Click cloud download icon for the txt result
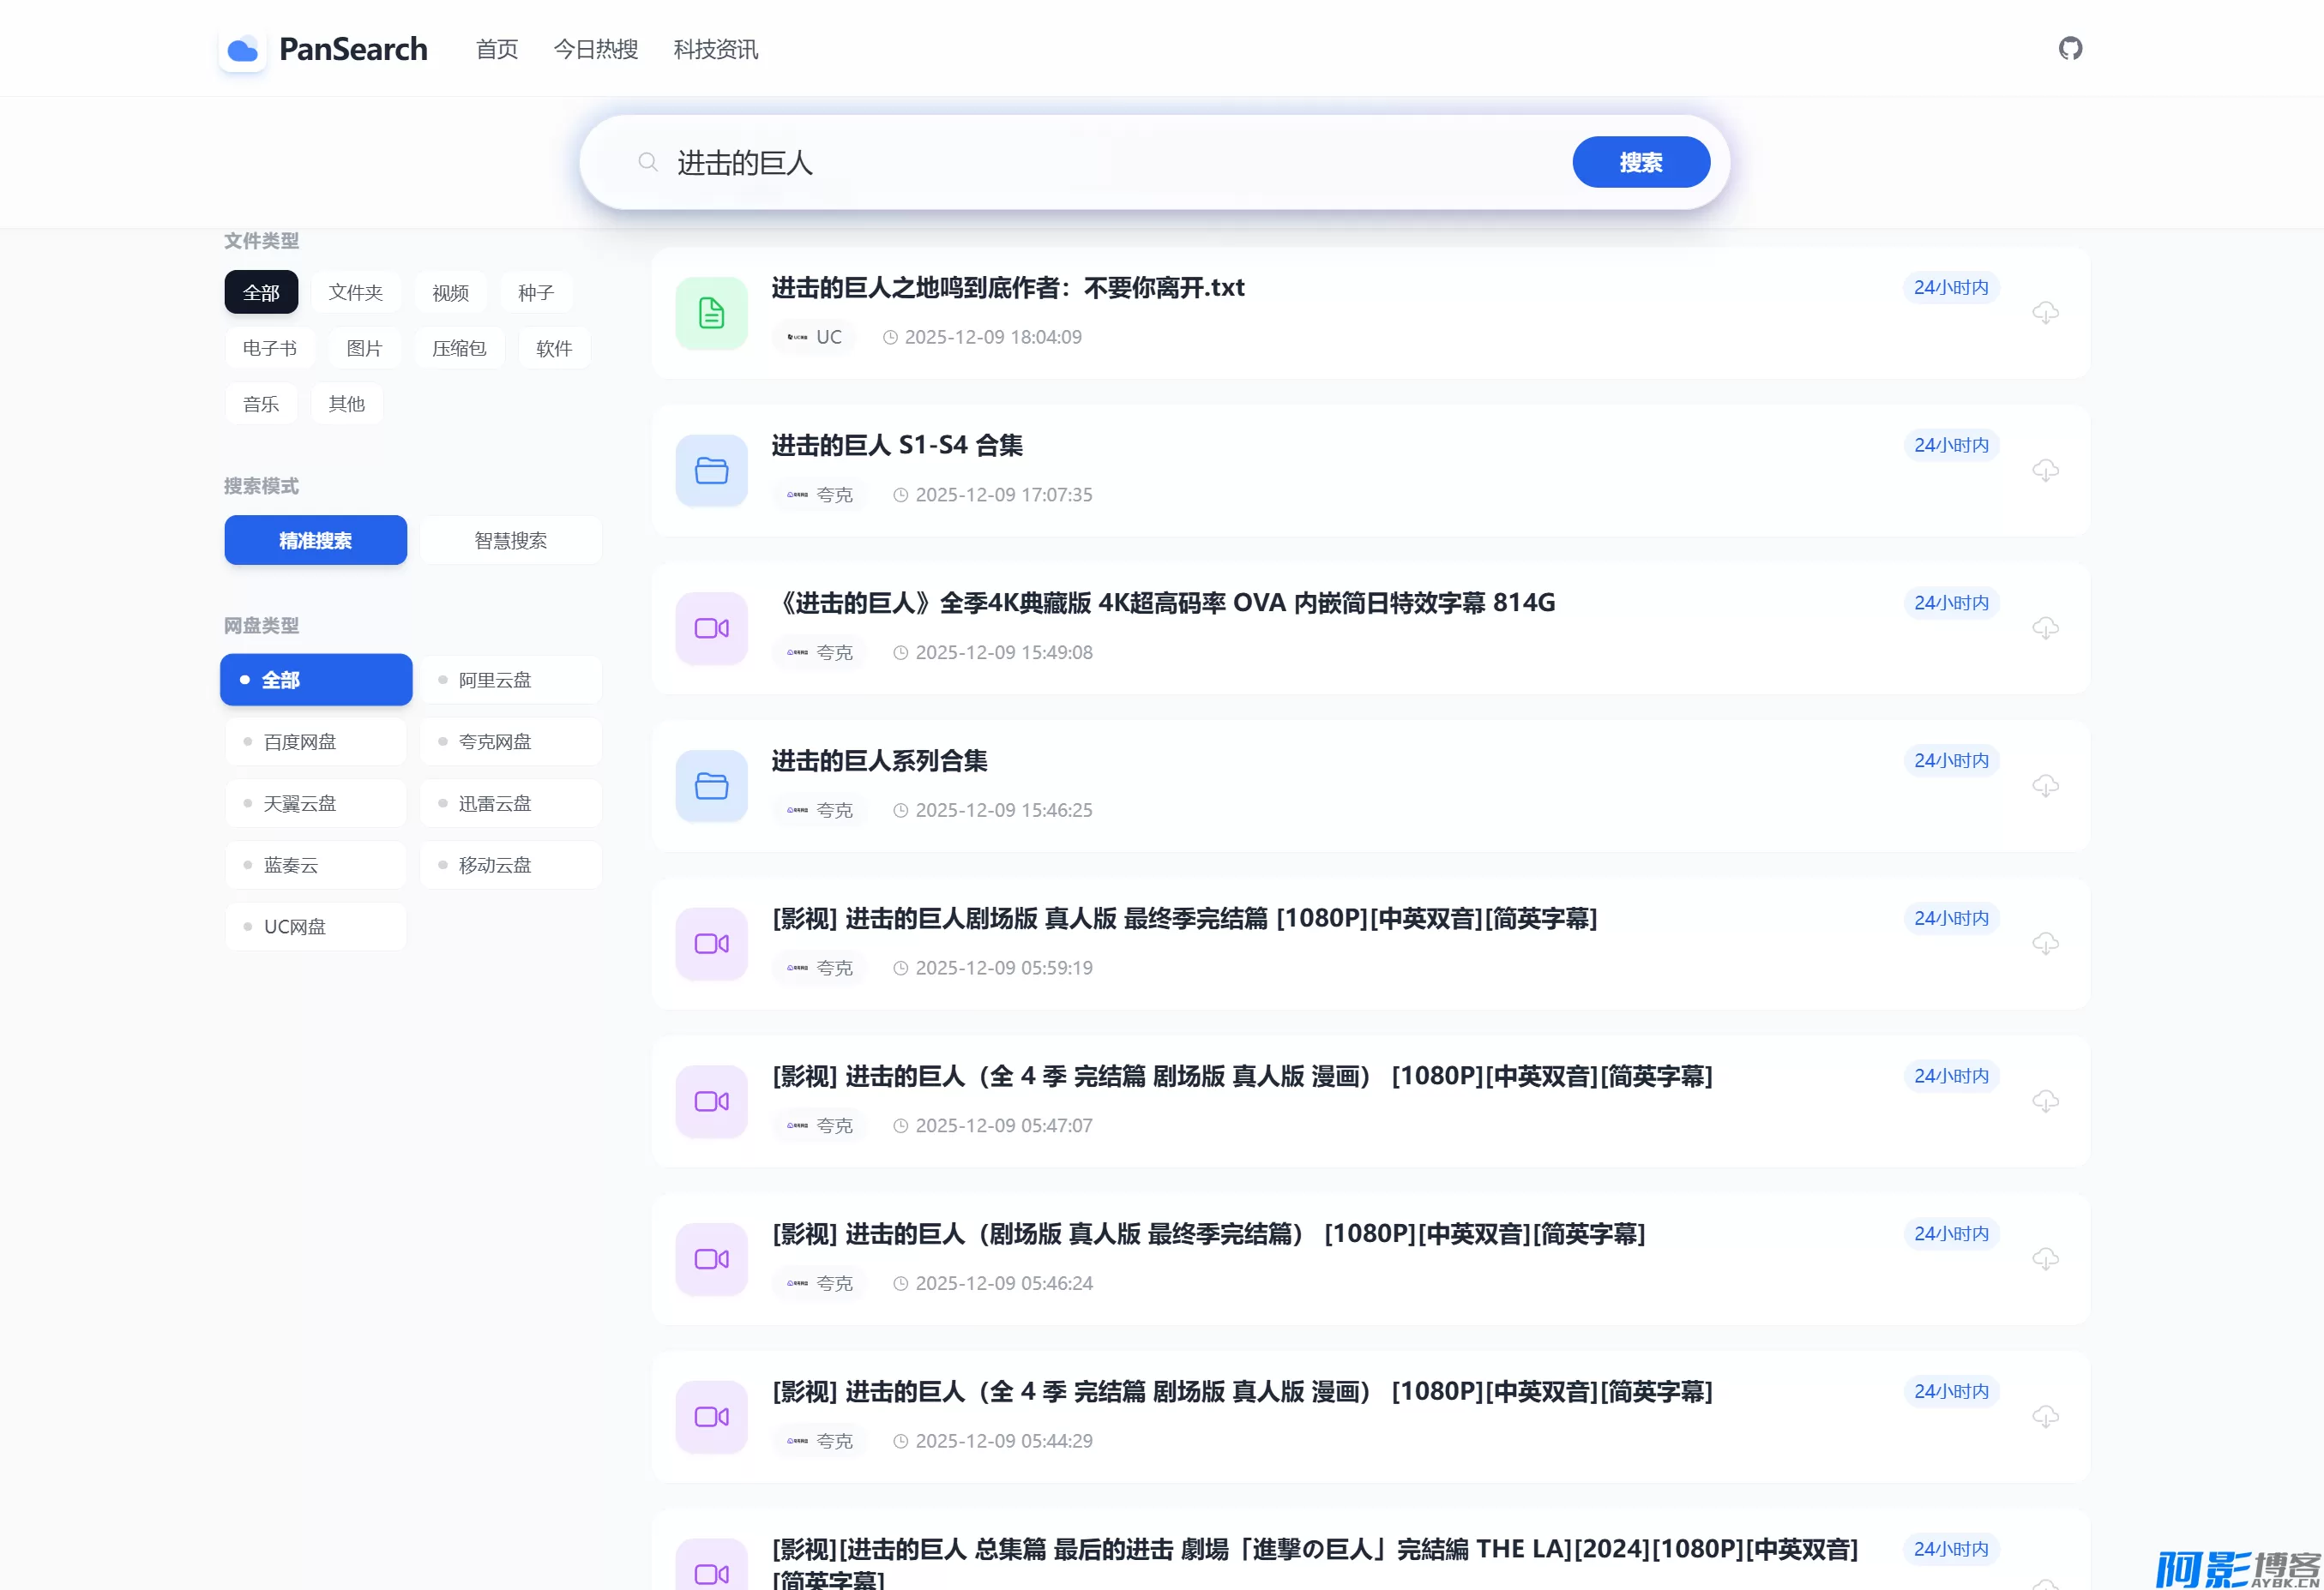The height and width of the screenshot is (1590, 2324). (x=2045, y=313)
